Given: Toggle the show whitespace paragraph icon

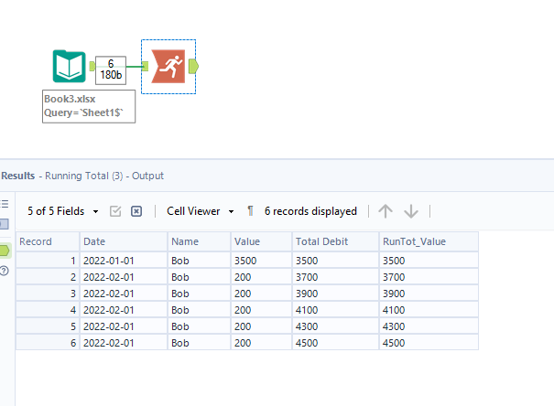Looking at the screenshot, I should point(250,211).
